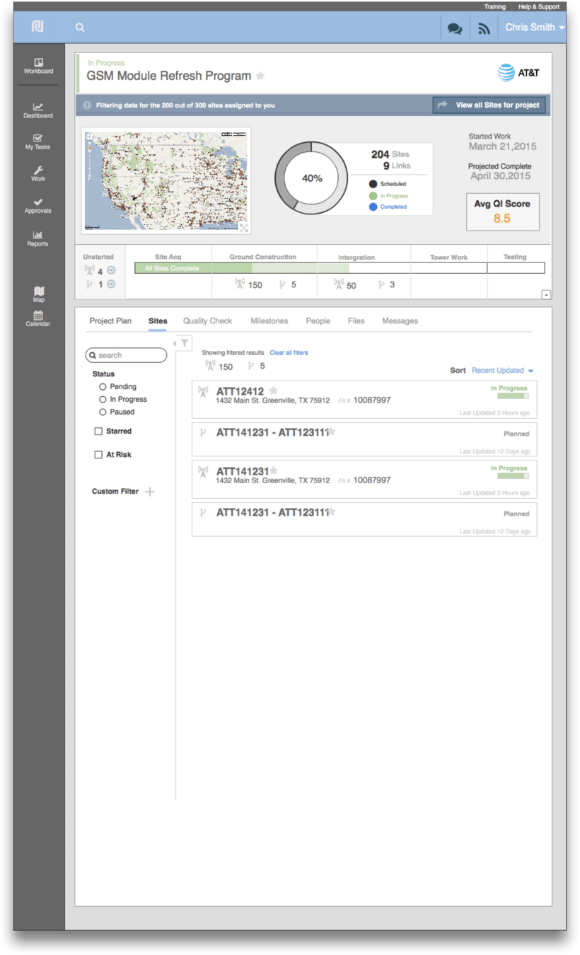Open the RSS feed icon
Viewport: 580px width, 955px height.
(x=484, y=29)
